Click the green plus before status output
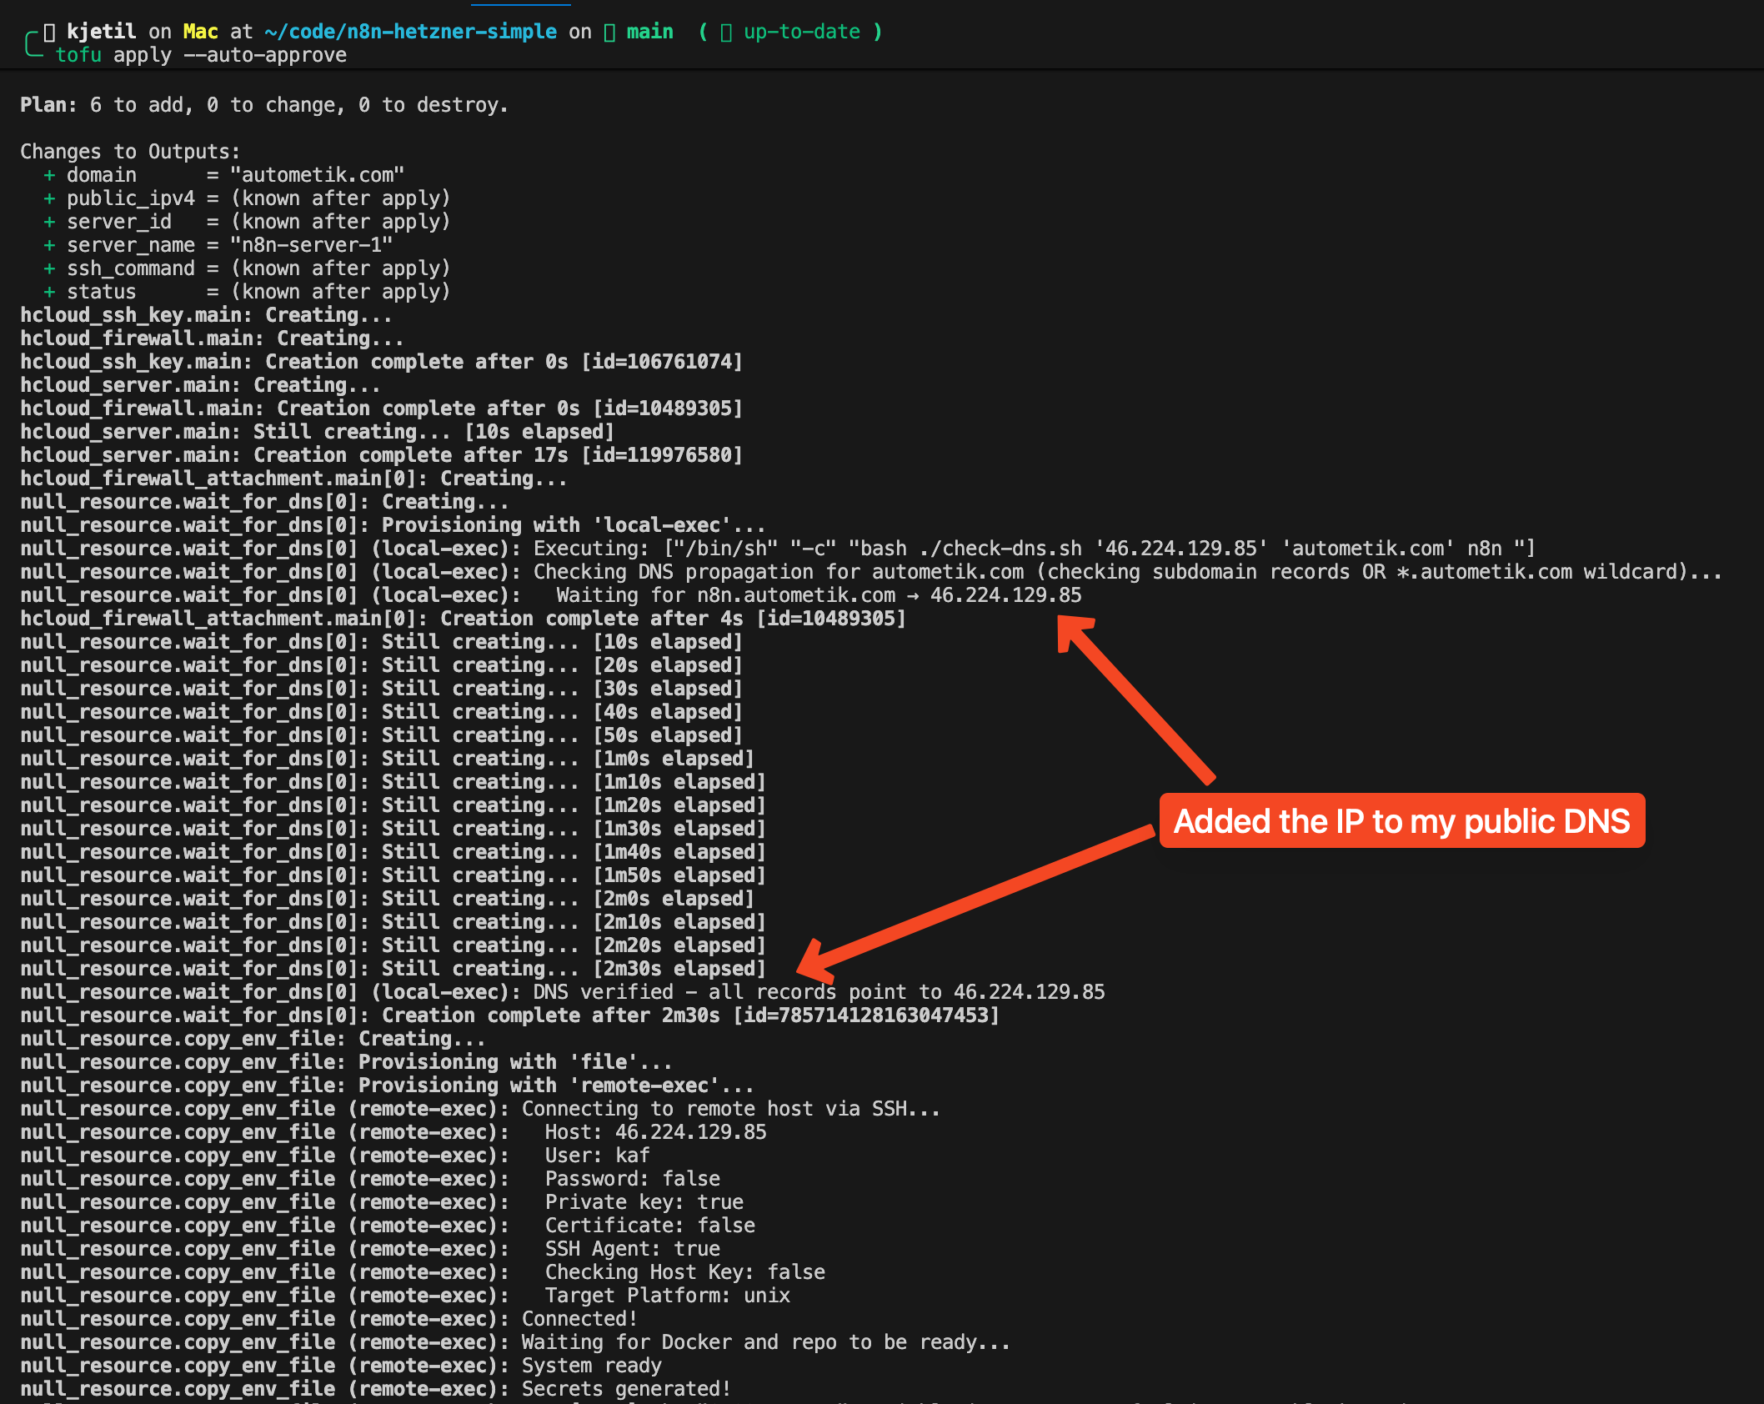This screenshot has width=1764, height=1404. coord(49,292)
